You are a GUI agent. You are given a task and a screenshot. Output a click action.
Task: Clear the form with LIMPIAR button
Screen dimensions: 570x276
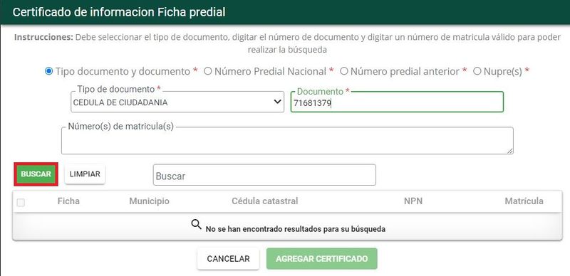click(85, 174)
